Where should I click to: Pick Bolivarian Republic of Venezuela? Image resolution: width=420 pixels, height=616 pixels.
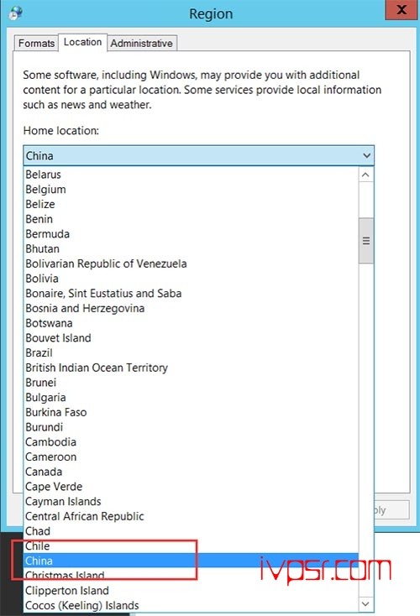point(192,264)
